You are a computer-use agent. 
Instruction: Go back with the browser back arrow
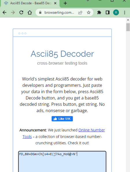tap(5, 12)
